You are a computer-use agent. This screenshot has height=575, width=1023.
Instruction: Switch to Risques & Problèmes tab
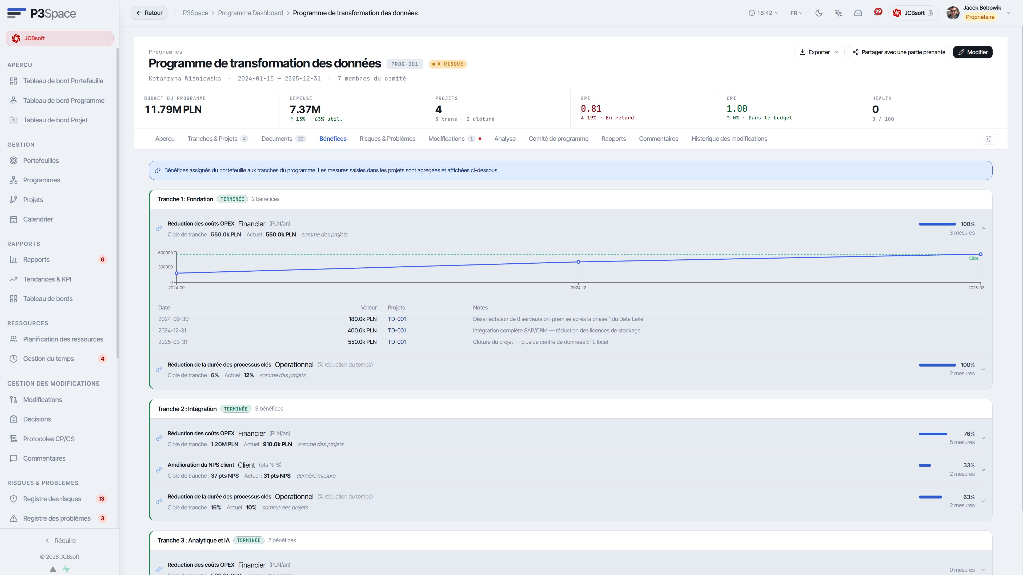click(x=387, y=139)
